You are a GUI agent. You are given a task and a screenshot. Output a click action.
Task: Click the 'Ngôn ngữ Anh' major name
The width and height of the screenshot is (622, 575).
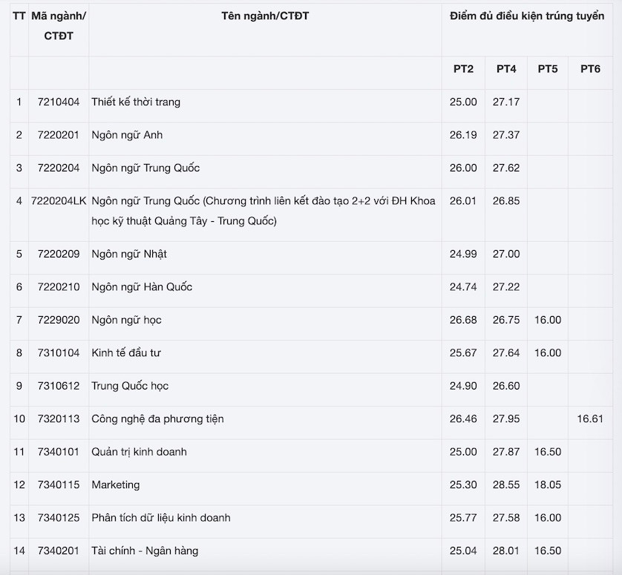click(x=127, y=135)
